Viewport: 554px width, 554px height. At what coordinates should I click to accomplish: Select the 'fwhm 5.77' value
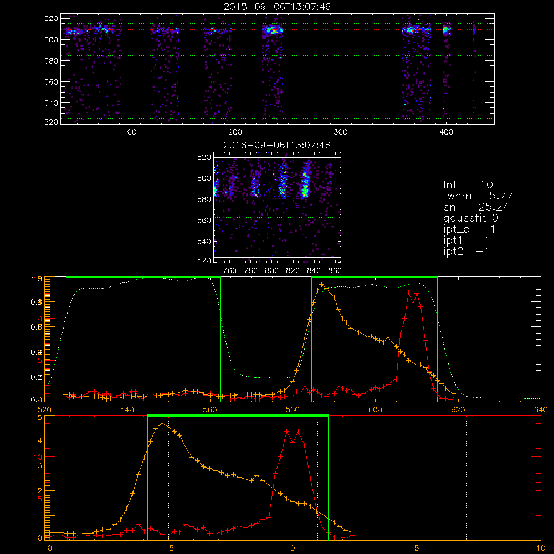tap(478, 196)
